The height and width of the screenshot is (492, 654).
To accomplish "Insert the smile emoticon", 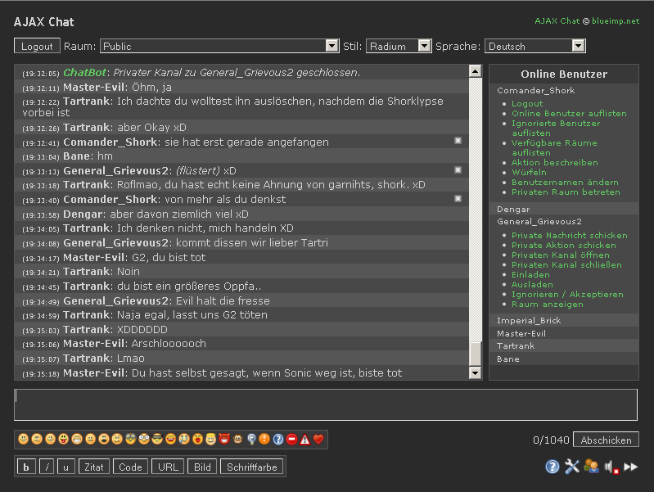I will pos(24,439).
